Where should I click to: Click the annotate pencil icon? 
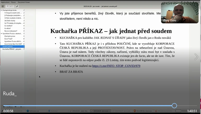pos(17,6)
